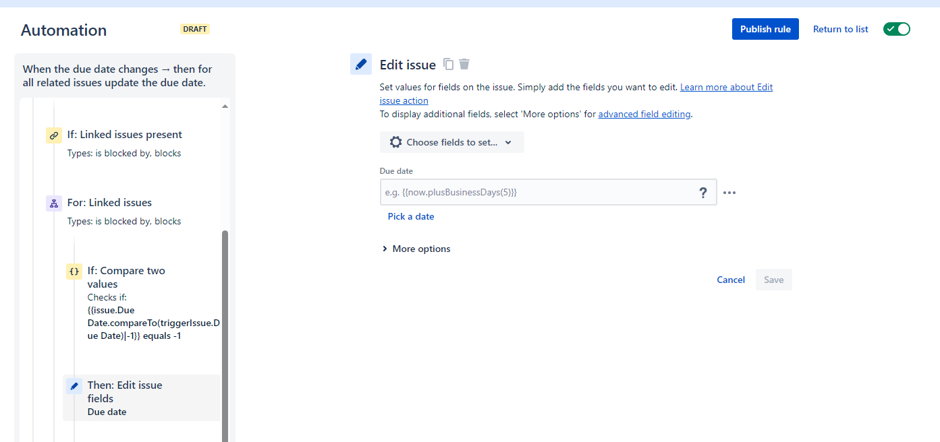Screen dimensions: 940x442
Task: Expand the 'More options' section
Action: (x=416, y=249)
